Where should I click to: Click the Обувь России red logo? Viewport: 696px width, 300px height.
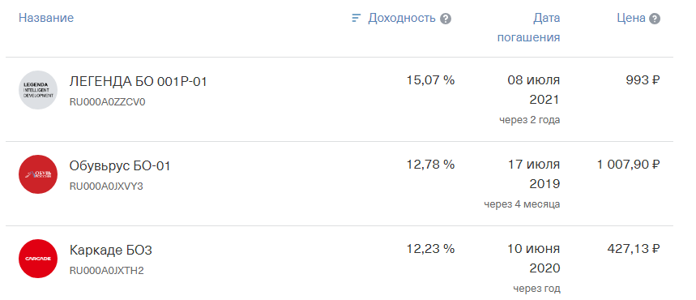[38, 174]
